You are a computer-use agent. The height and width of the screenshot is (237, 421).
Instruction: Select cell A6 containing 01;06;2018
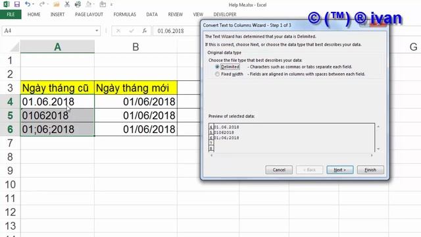tap(57, 129)
